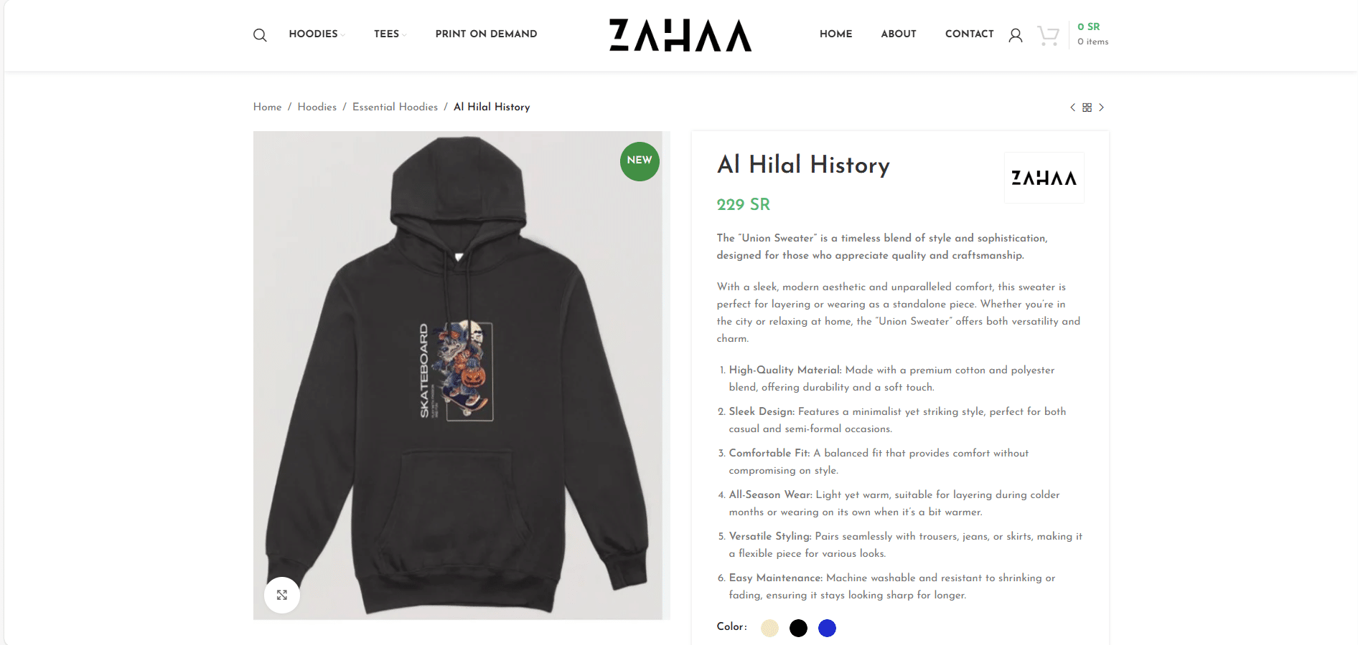Go to the About page
The width and height of the screenshot is (1358, 645).
click(x=898, y=34)
